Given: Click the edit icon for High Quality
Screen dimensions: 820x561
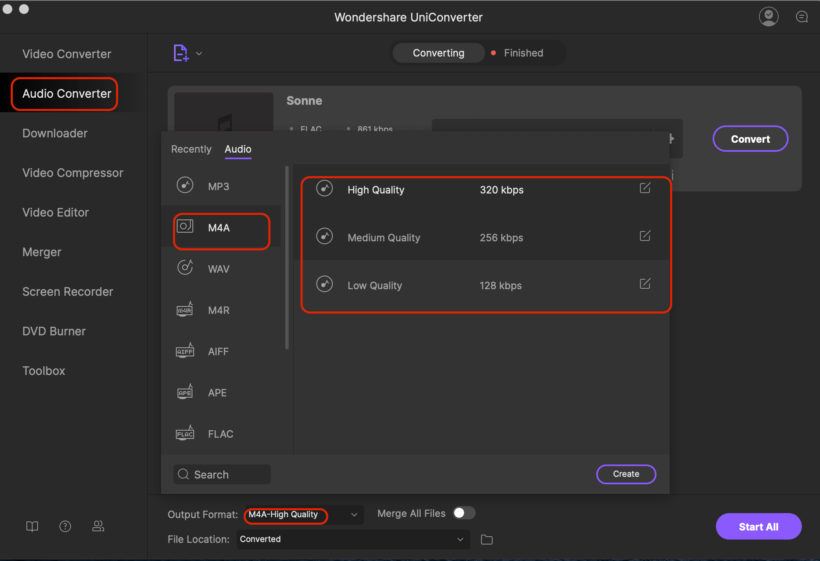Looking at the screenshot, I should [645, 189].
